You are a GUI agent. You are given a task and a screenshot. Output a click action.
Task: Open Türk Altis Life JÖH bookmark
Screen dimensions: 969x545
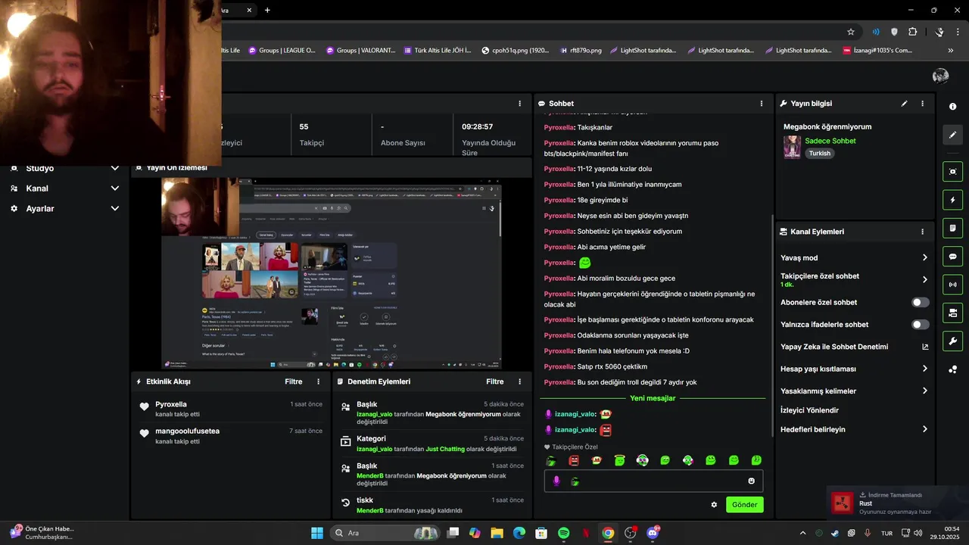(x=438, y=51)
